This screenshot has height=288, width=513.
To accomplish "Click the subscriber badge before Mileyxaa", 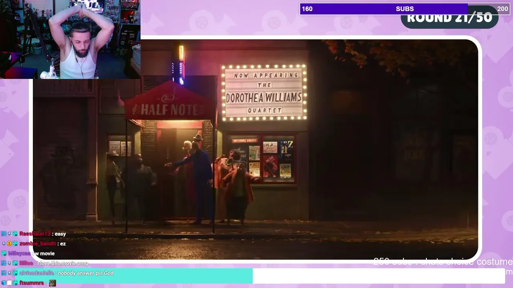I will 4,254.
